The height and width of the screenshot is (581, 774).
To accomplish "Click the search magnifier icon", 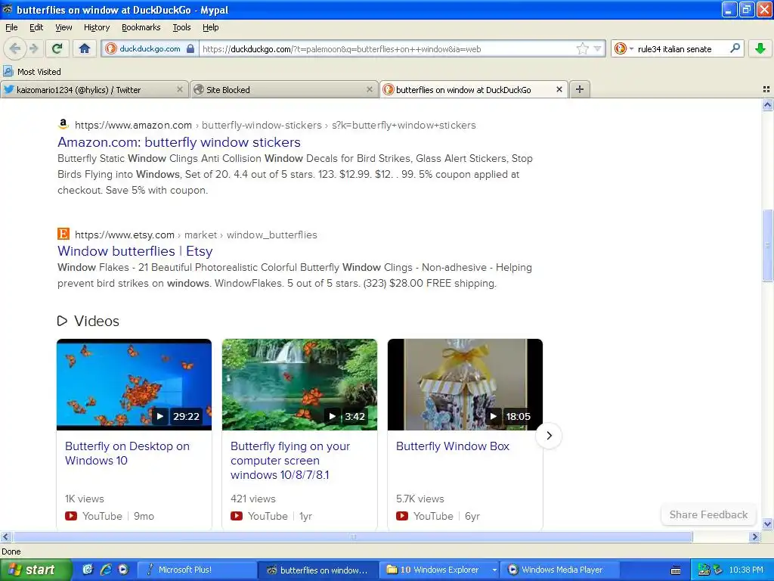I will (x=735, y=48).
